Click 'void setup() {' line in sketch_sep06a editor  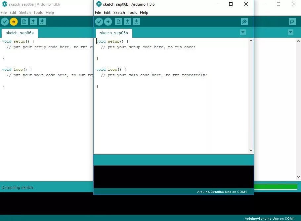pyautogui.click(x=18, y=41)
